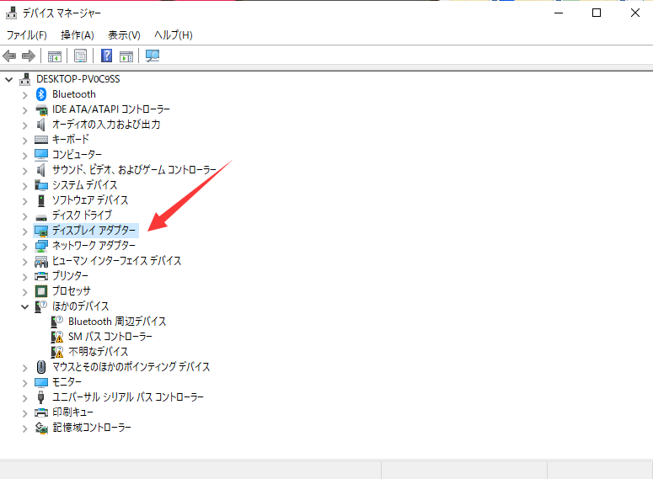
Task: Expand the キーボード category
Action: 24,140
